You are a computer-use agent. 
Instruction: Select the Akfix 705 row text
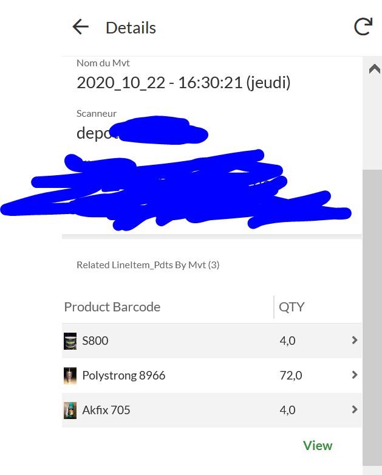106,410
